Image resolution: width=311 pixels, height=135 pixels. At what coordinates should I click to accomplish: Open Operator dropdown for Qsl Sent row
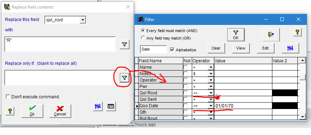point(211,99)
